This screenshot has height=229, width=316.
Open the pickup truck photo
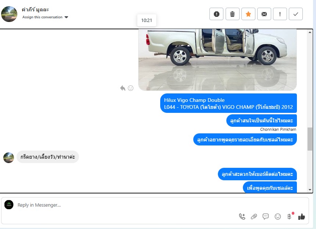[x=218, y=60]
